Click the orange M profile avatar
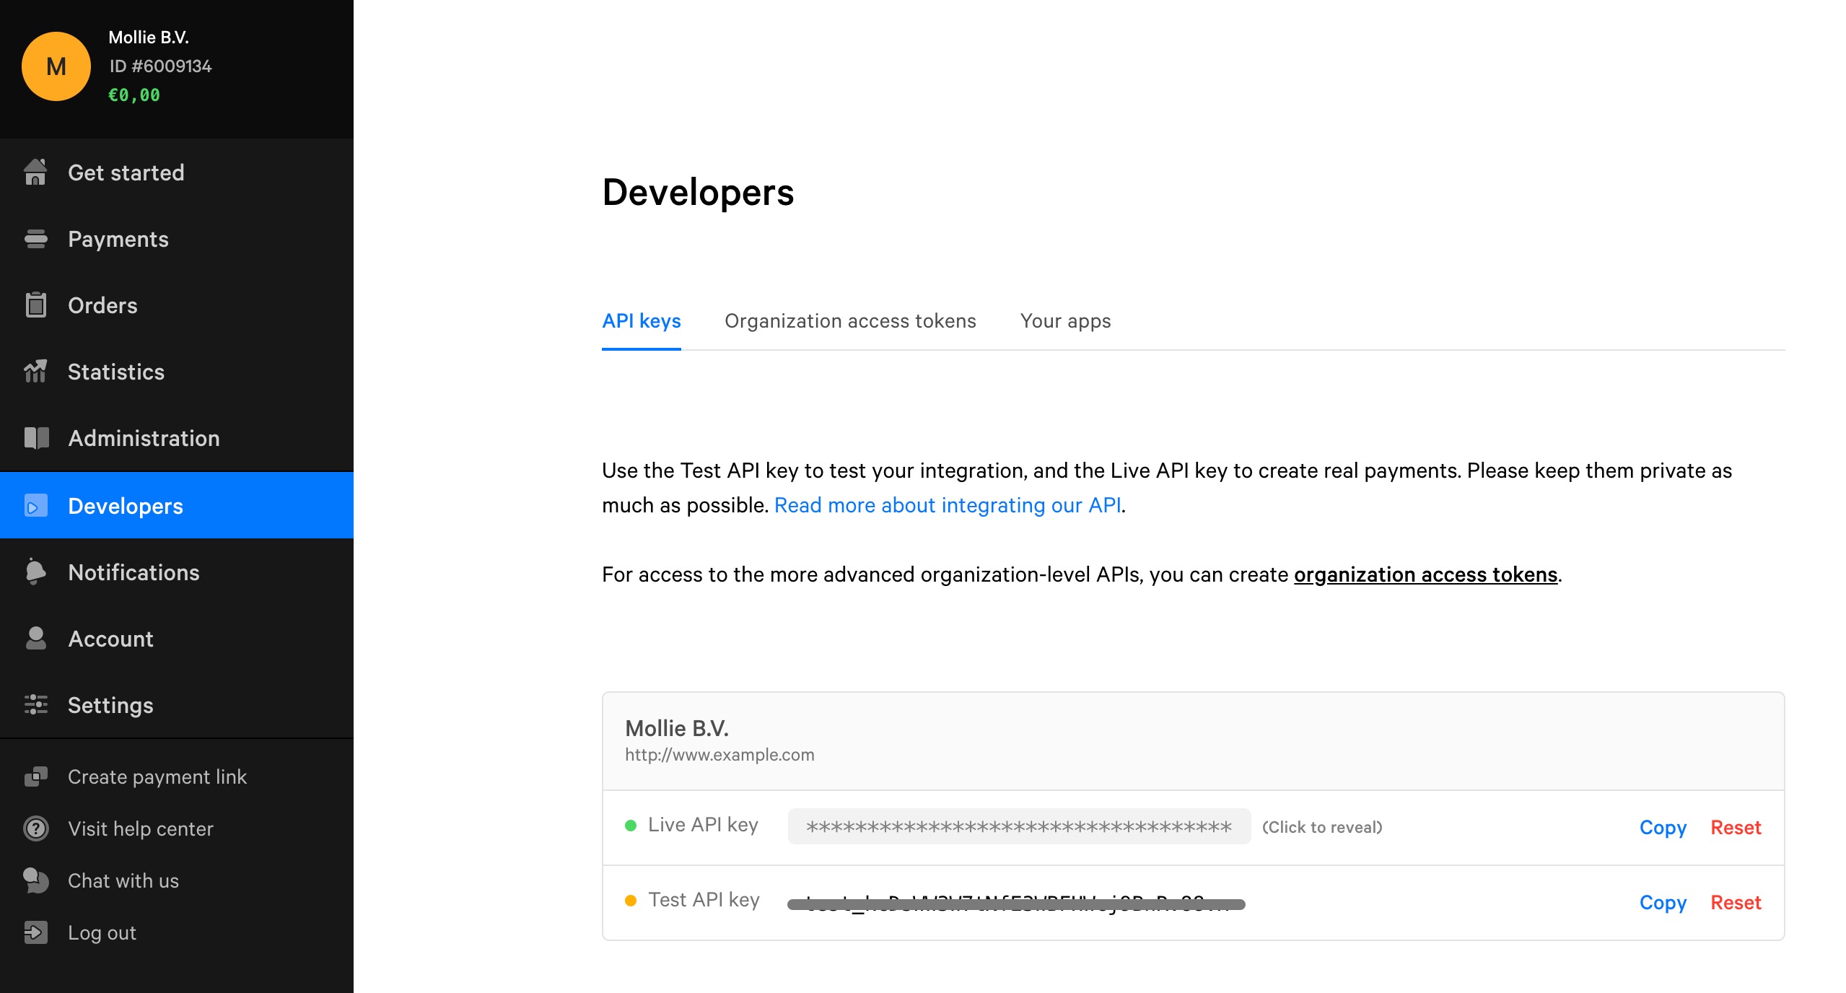 pos(56,66)
